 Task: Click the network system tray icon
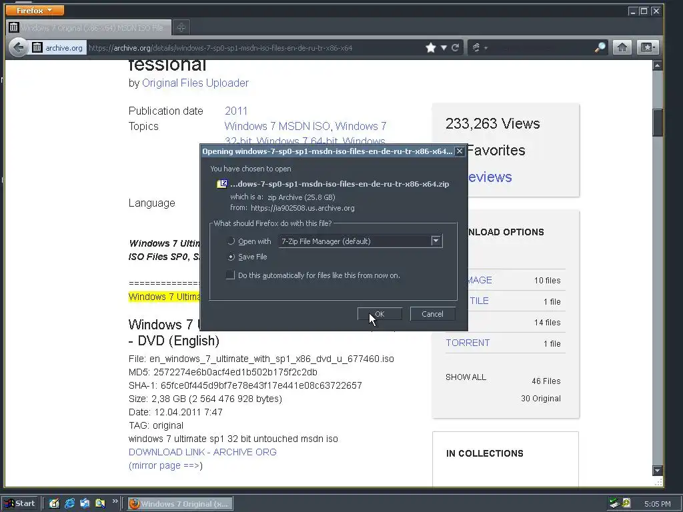coord(614,503)
